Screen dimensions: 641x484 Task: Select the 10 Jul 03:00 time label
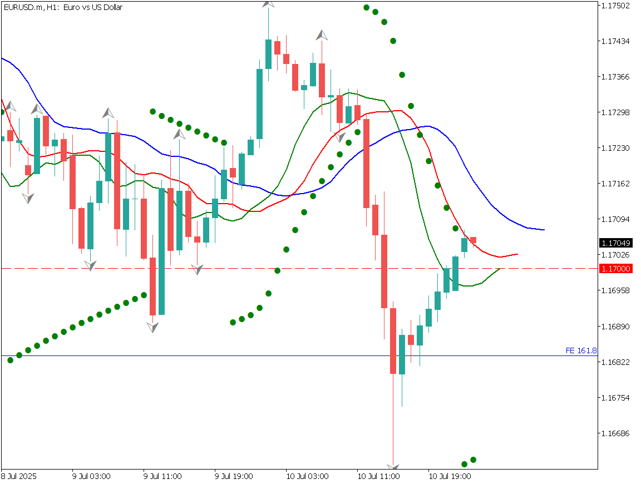pos(307,476)
